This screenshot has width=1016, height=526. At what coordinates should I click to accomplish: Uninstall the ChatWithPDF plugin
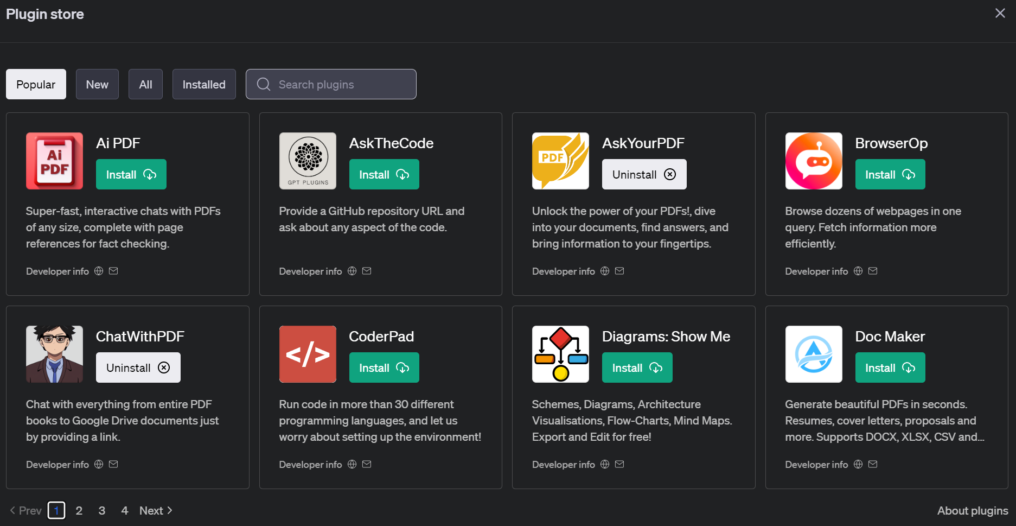point(138,367)
